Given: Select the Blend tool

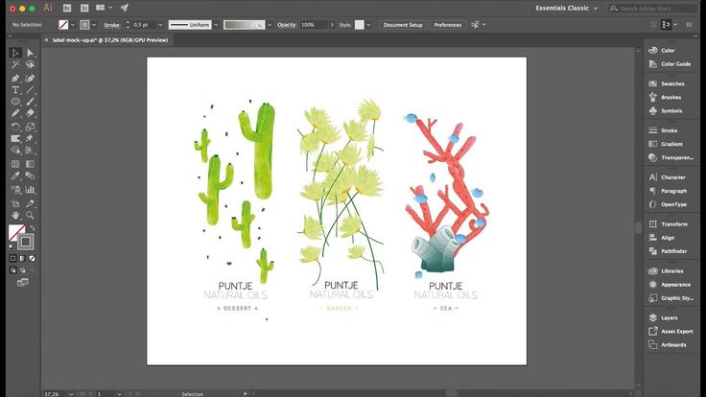Looking at the screenshot, I should (x=30, y=176).
